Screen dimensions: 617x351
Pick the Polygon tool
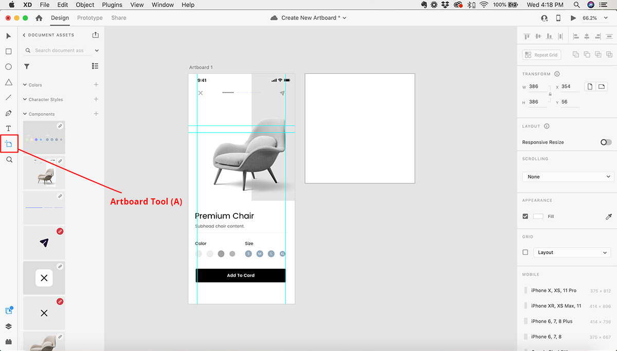coord(9,82)
